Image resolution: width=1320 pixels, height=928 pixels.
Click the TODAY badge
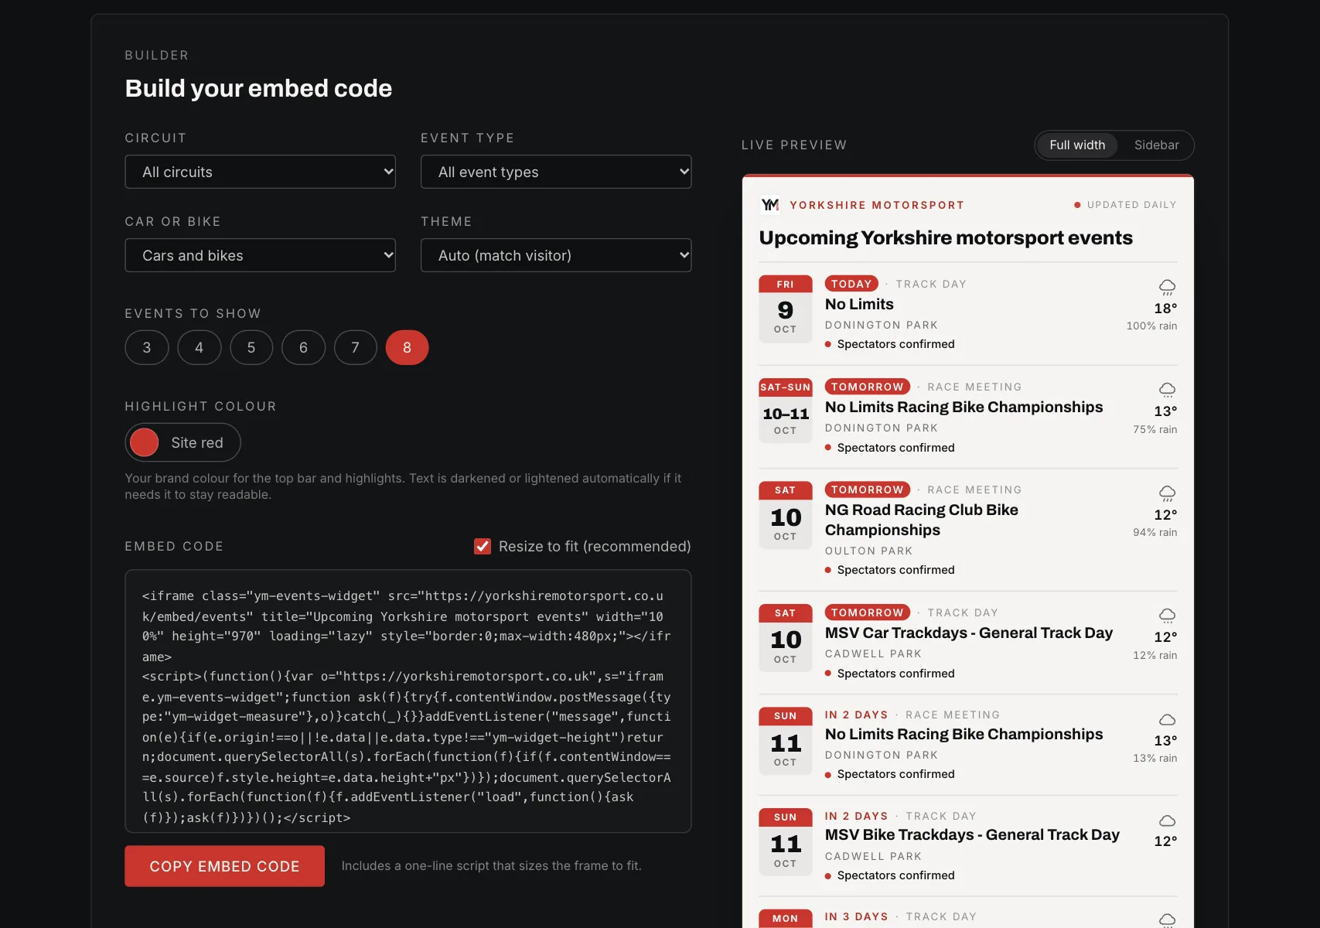click(851, 284)
